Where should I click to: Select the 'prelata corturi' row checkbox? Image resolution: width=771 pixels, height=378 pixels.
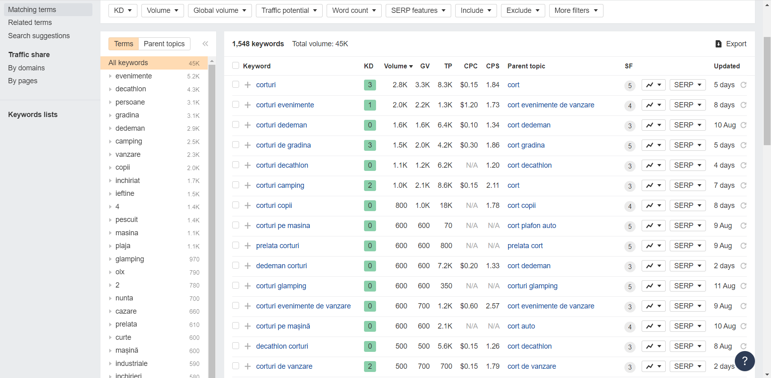click(236, 245)
